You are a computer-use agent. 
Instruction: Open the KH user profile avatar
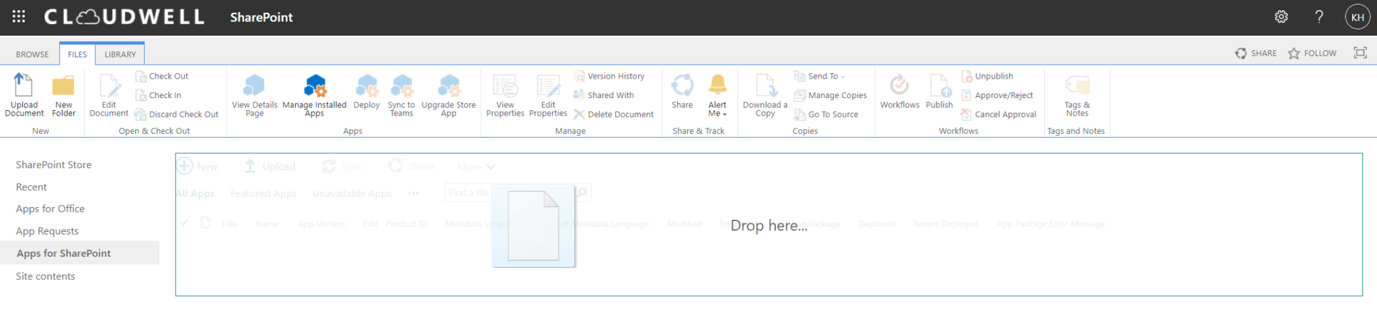(1358, 17)
